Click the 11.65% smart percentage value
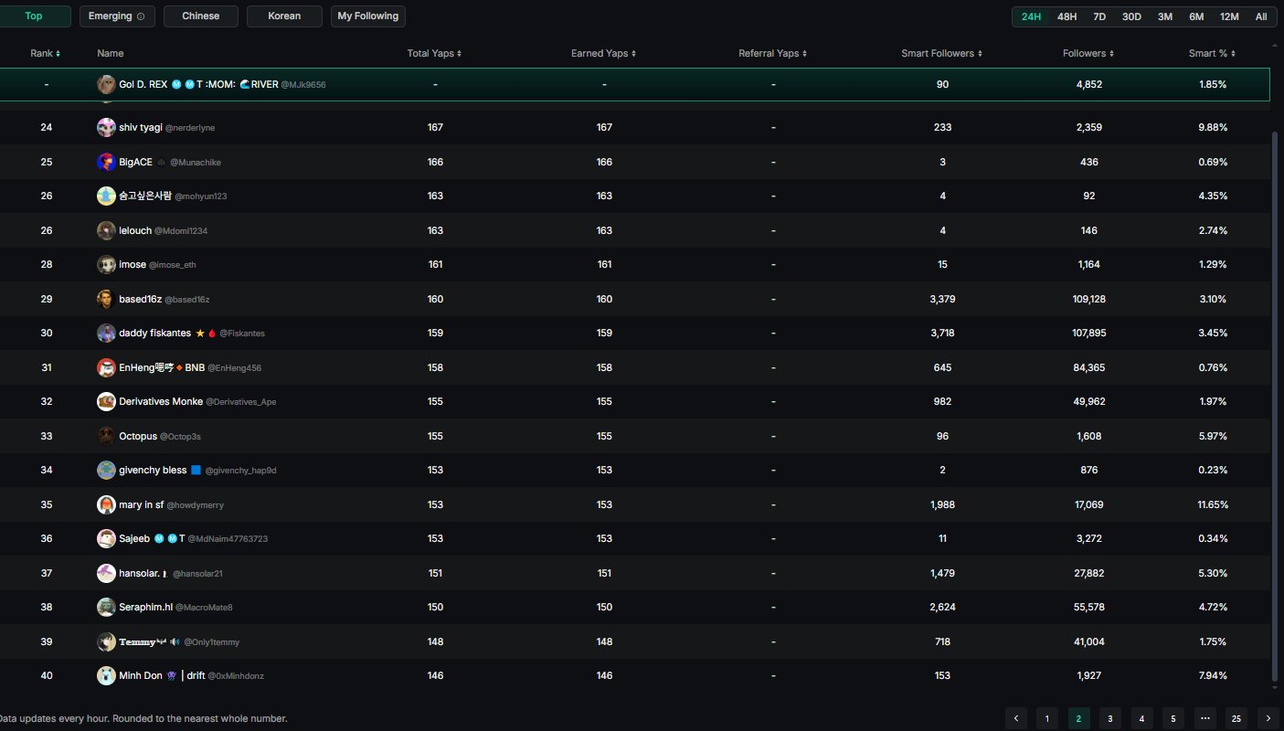This screenshot has height=731, width=1284. (1213, 504)
